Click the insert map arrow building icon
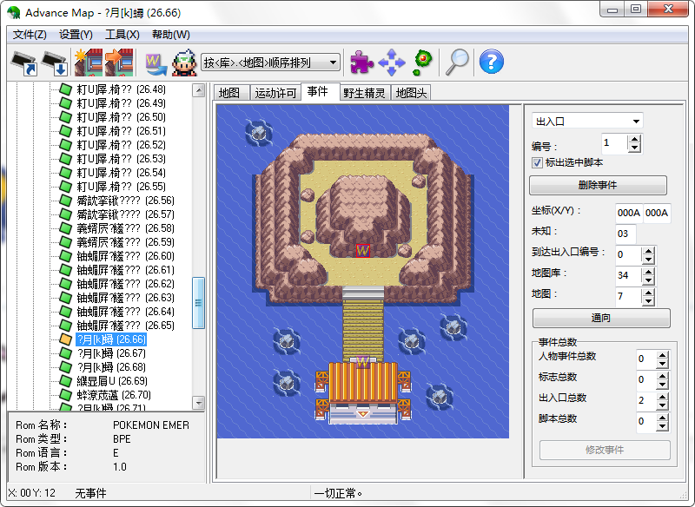Image resolution: width=695 pixels, height=507 pixels. point(119,63)
